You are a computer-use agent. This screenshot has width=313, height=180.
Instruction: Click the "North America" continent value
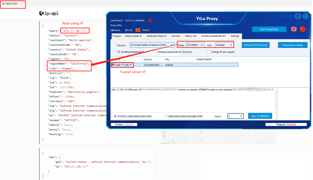coord(80,40)
